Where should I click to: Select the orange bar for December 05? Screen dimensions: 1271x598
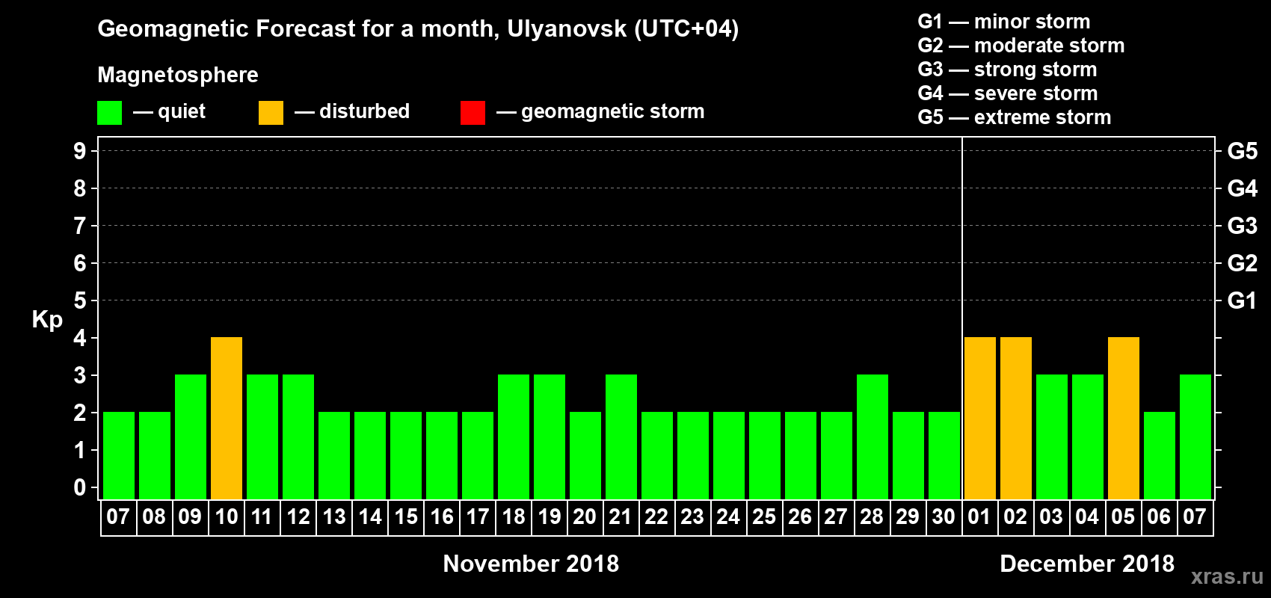(x=1124, y=419)
